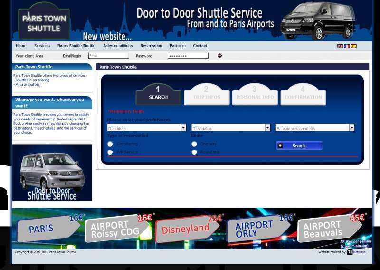Select step 4 Confirmation tab
Screen dimensions: 380x270
pos(304,94)
